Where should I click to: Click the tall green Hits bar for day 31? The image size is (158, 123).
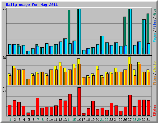[x=148, y=29]
